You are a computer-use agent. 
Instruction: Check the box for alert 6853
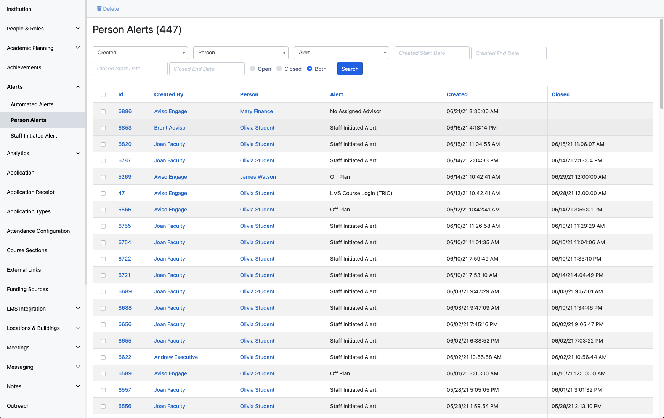(x=103, y=128)
